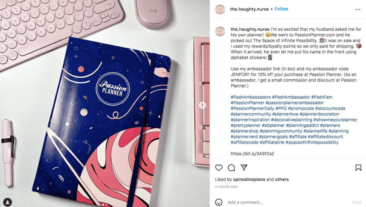Open the #PassionPlannerDaily hashtag
Screen dimensions: 366x207
click(252, 109)
